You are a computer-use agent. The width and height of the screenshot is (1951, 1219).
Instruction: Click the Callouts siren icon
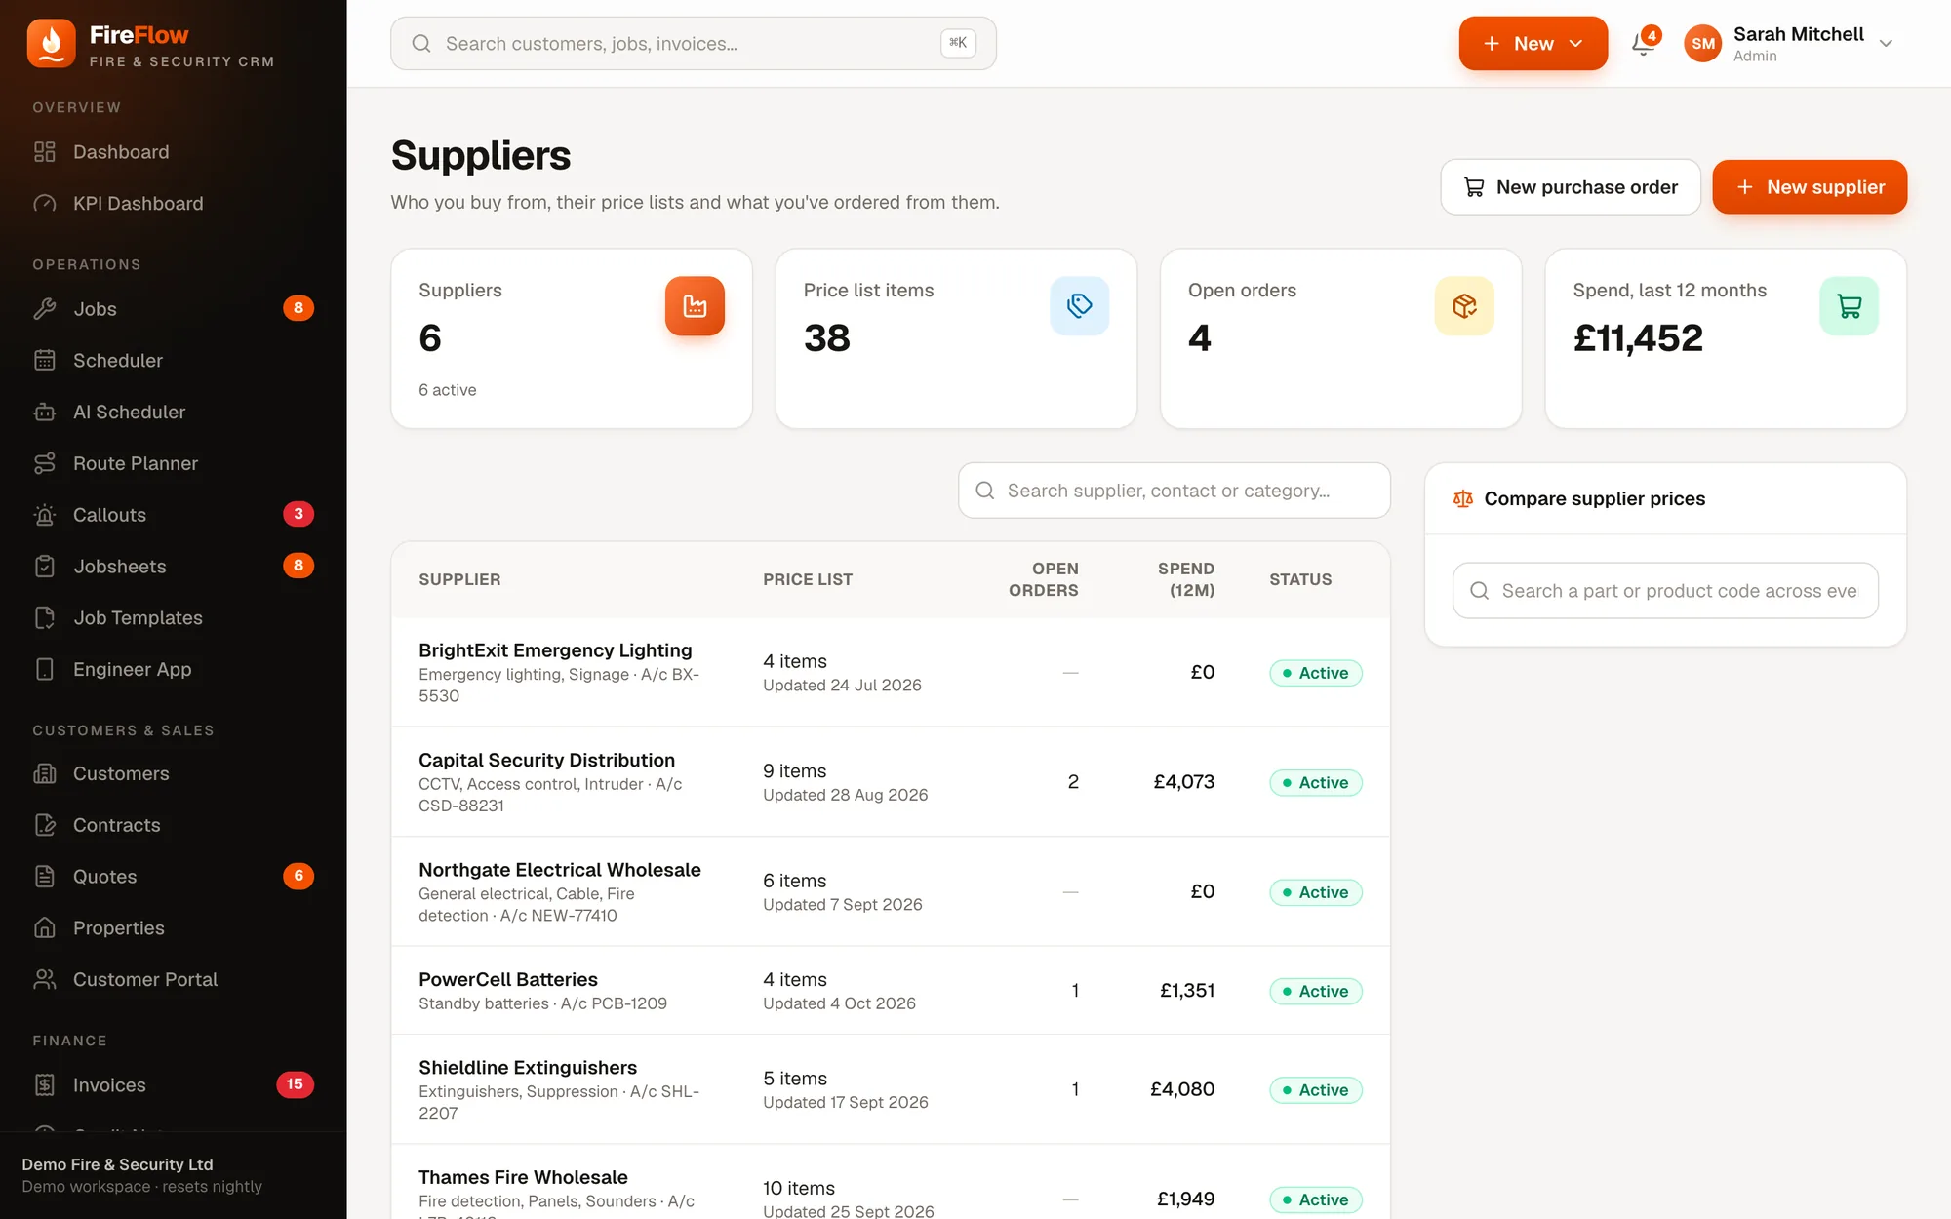[x=45, y=515]
